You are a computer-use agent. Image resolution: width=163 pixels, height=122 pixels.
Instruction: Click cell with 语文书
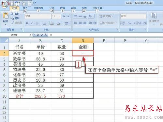19,53
